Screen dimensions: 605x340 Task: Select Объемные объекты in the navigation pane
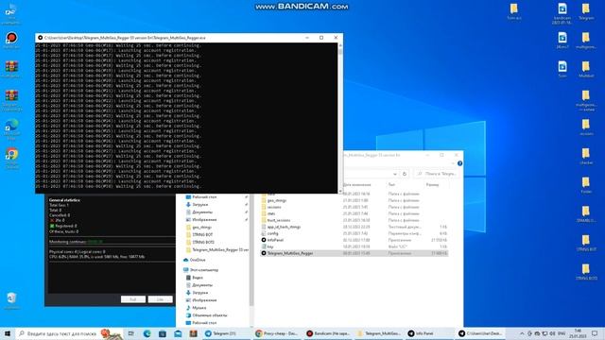(x=206, y=315)
